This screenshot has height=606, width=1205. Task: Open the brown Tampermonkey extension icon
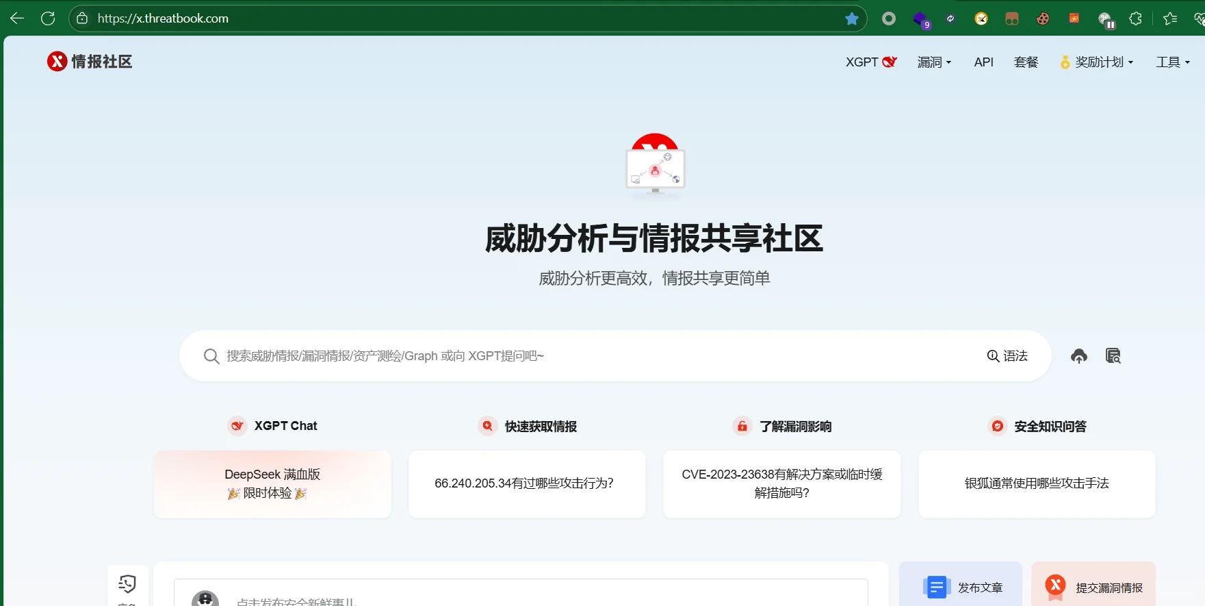click(1012, 18)
